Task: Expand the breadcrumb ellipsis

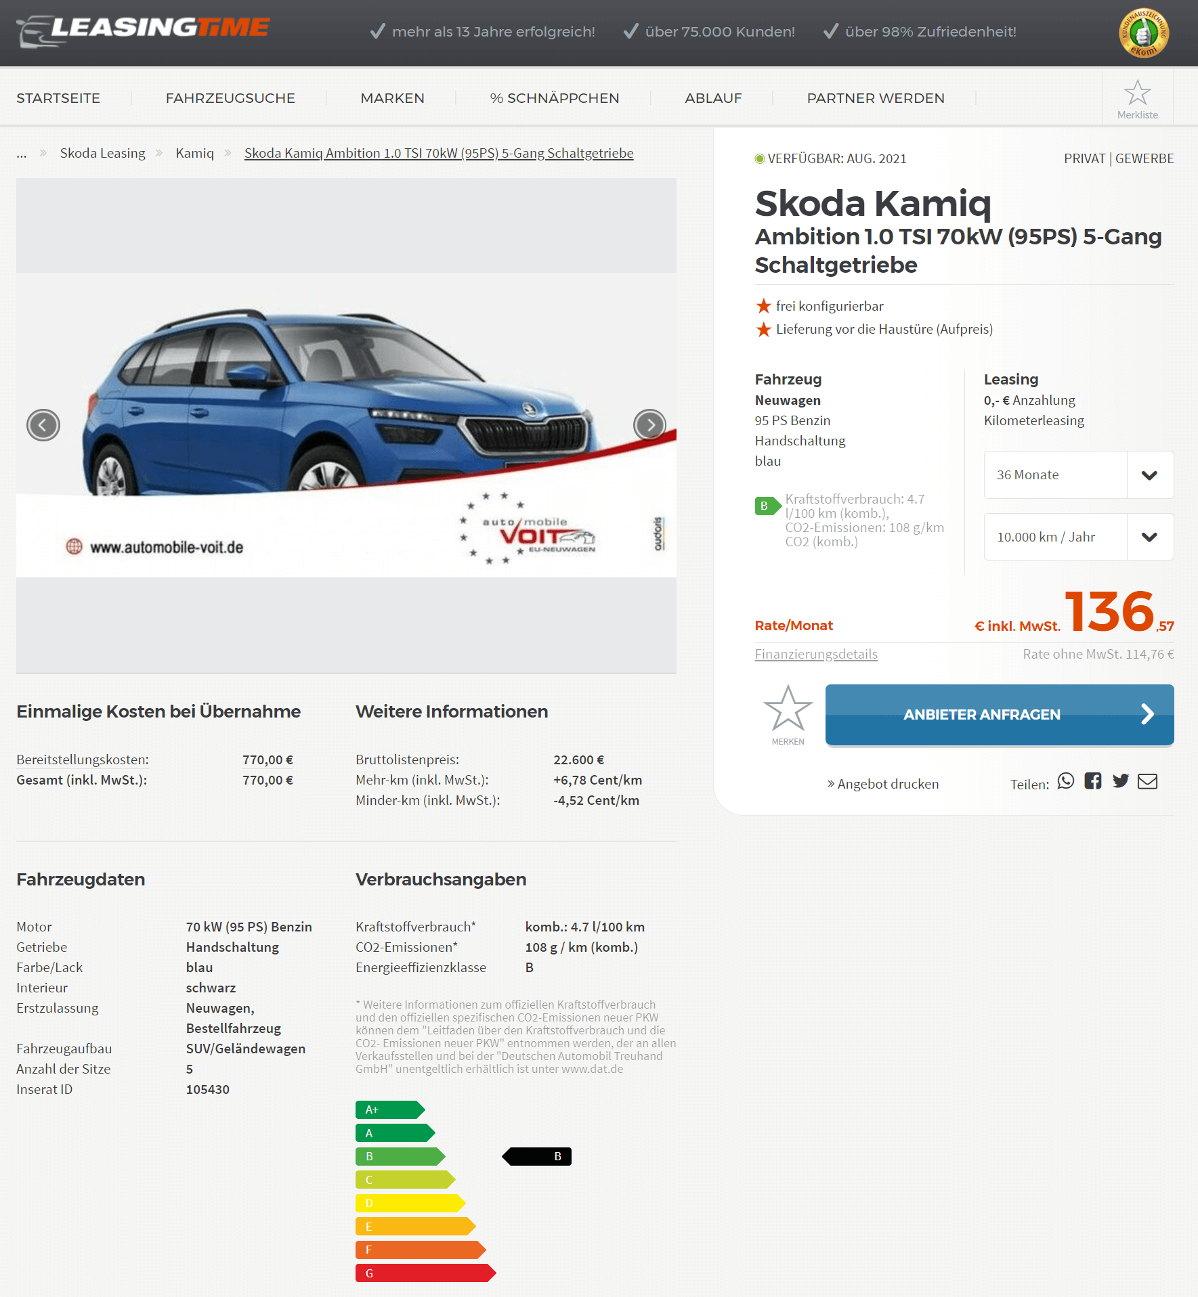Action: [22, 154]
